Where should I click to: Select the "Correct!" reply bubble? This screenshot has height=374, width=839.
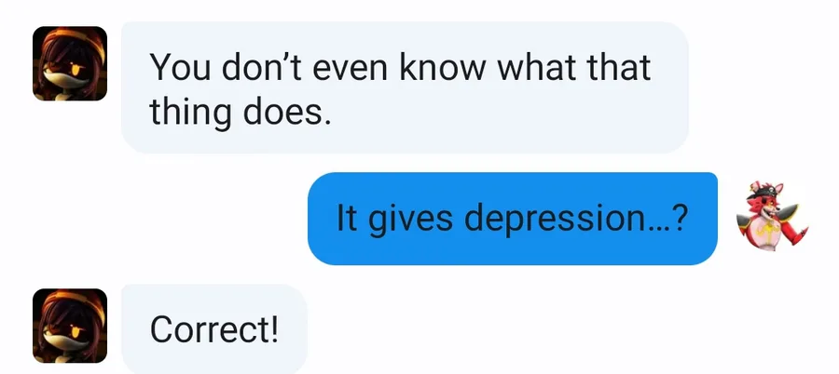point(214,329)
